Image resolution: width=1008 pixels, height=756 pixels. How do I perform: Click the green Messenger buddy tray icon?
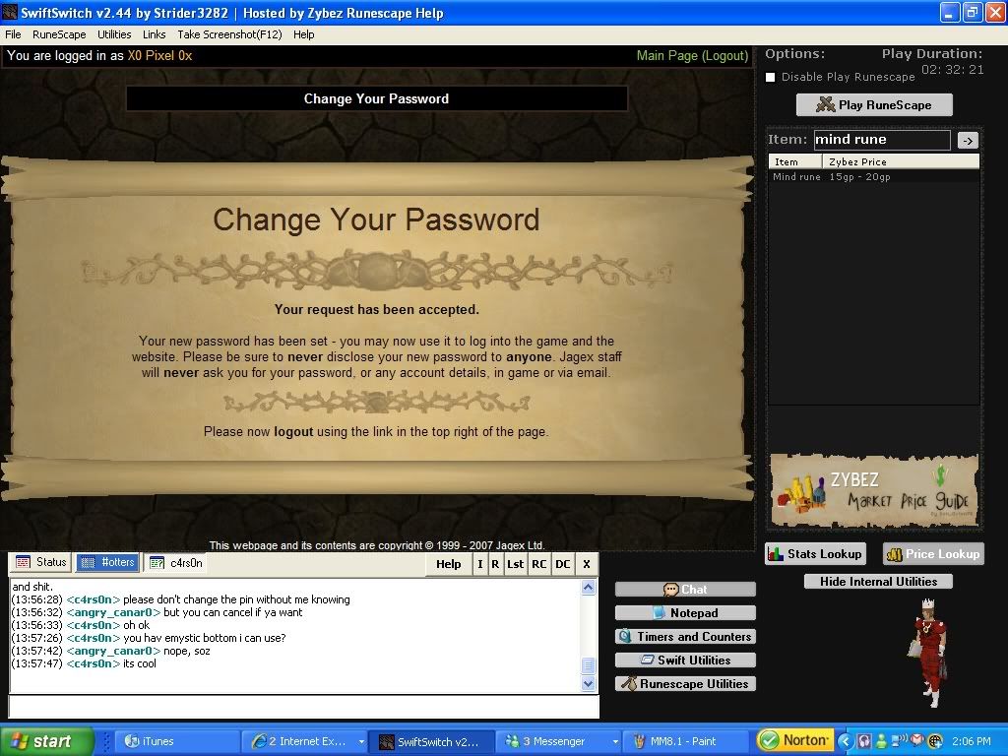[881, 742]
